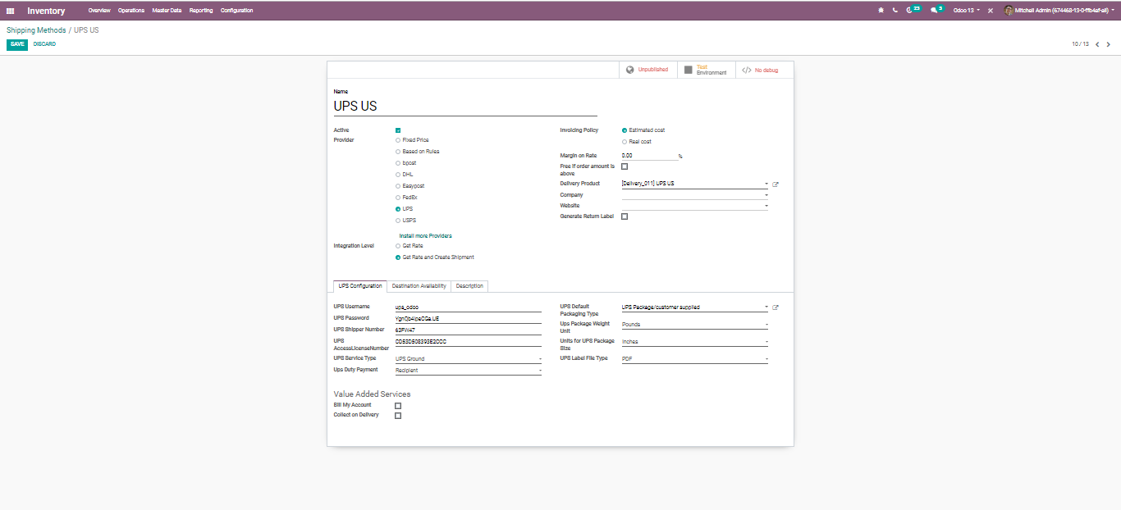Open Delivery Product external link icon

(776, 184)
